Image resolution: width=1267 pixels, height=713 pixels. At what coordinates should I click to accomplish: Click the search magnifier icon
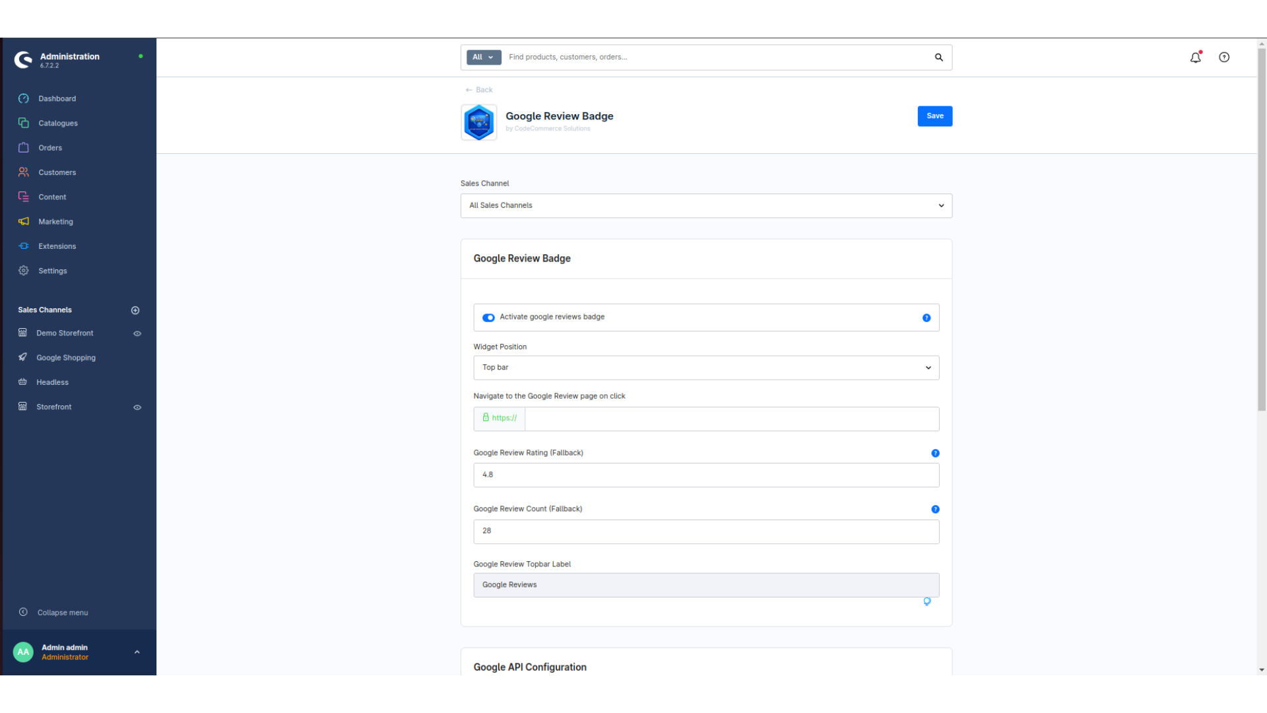tap(939, 57)
